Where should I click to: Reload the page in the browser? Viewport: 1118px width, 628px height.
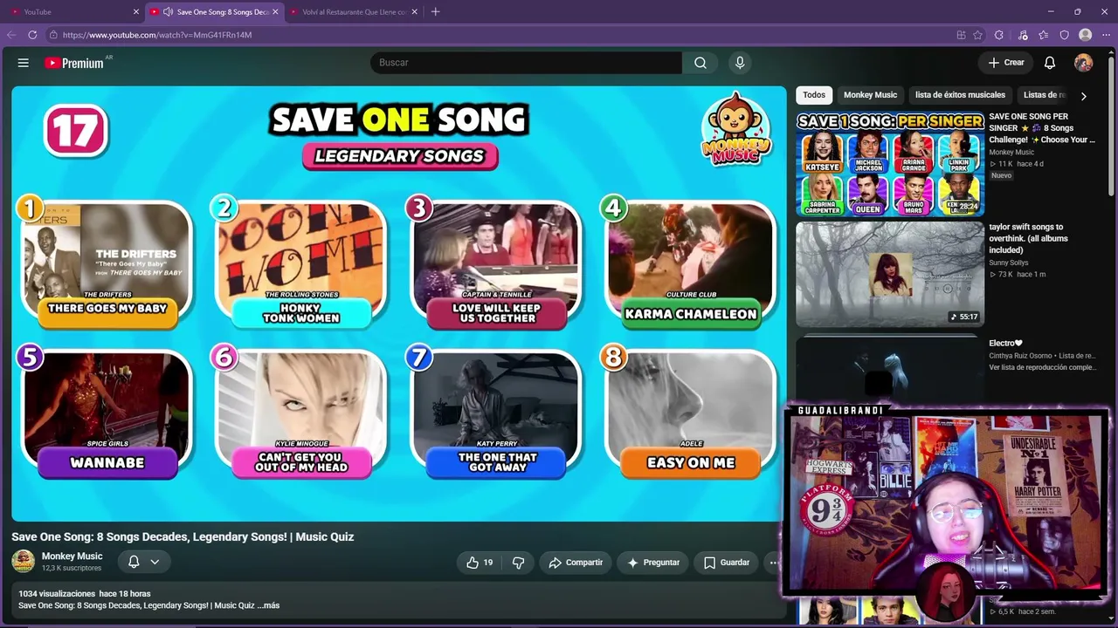[32, 35]
